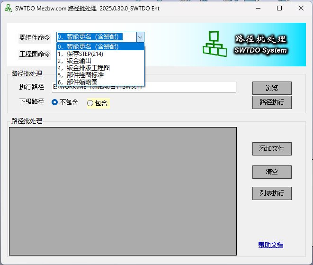Screen dimensions: 313x265
Task: Click the SWTDO app icon in title bar
Action: click(x=8, y=8)
